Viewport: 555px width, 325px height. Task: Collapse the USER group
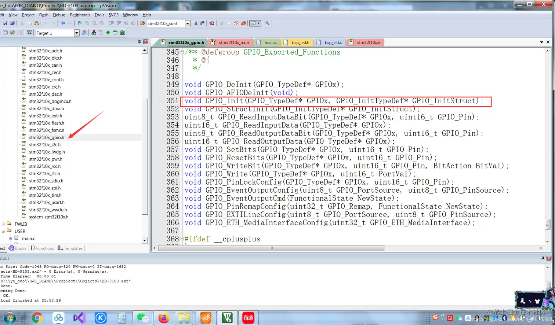pos(3,231)
